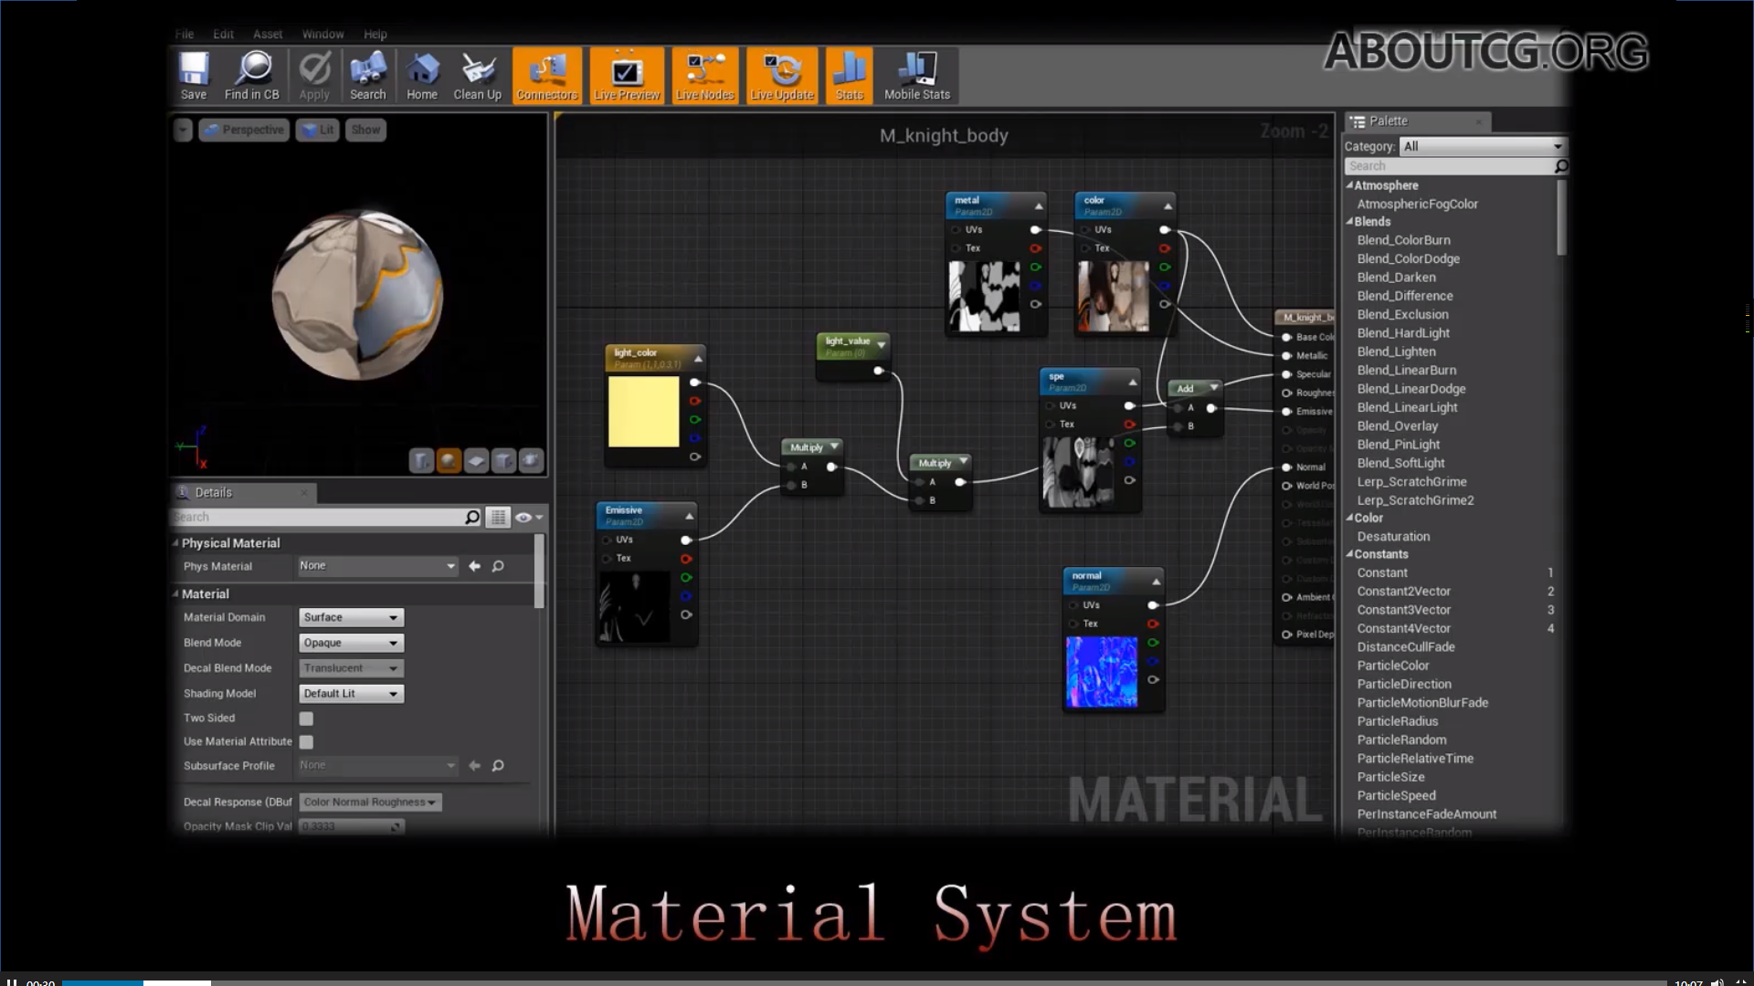Open the Shading Model dropdown
Viewport: 1754px width, 986px height.
pyautogui.click(x=351, y=694)
